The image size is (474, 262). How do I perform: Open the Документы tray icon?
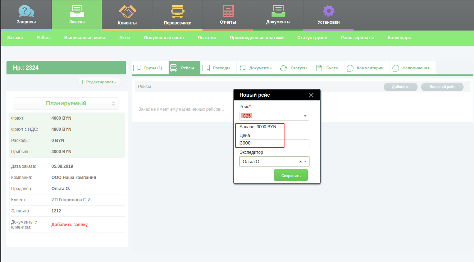click(x=278, y=11)
